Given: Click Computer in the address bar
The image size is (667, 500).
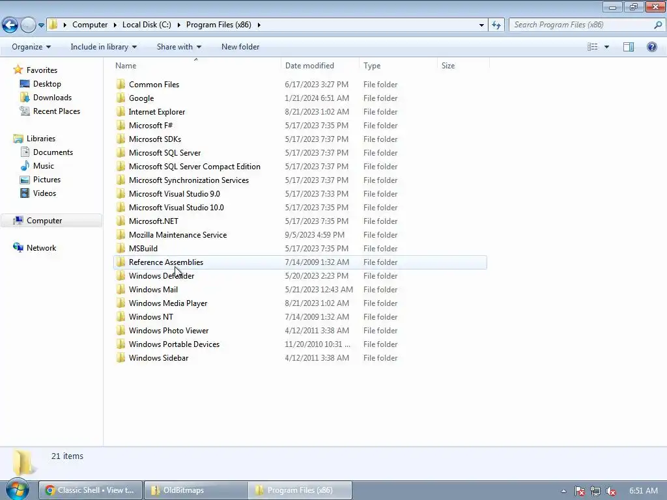Looking at the screenshot, I should [90, 25].
